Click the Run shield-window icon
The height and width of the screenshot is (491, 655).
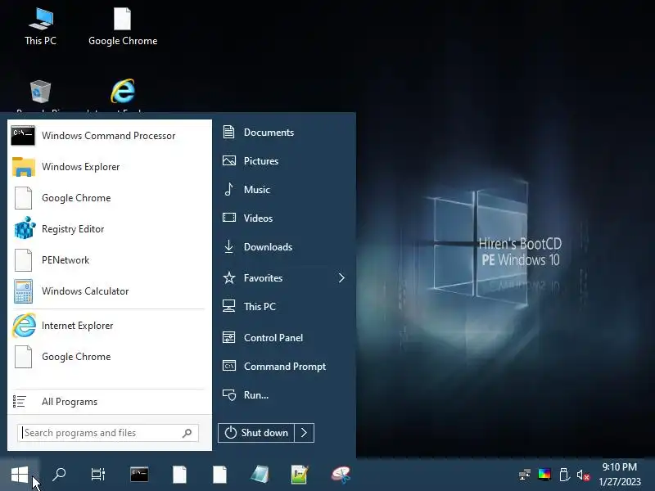pyautogui.click(x=229, y=394)
